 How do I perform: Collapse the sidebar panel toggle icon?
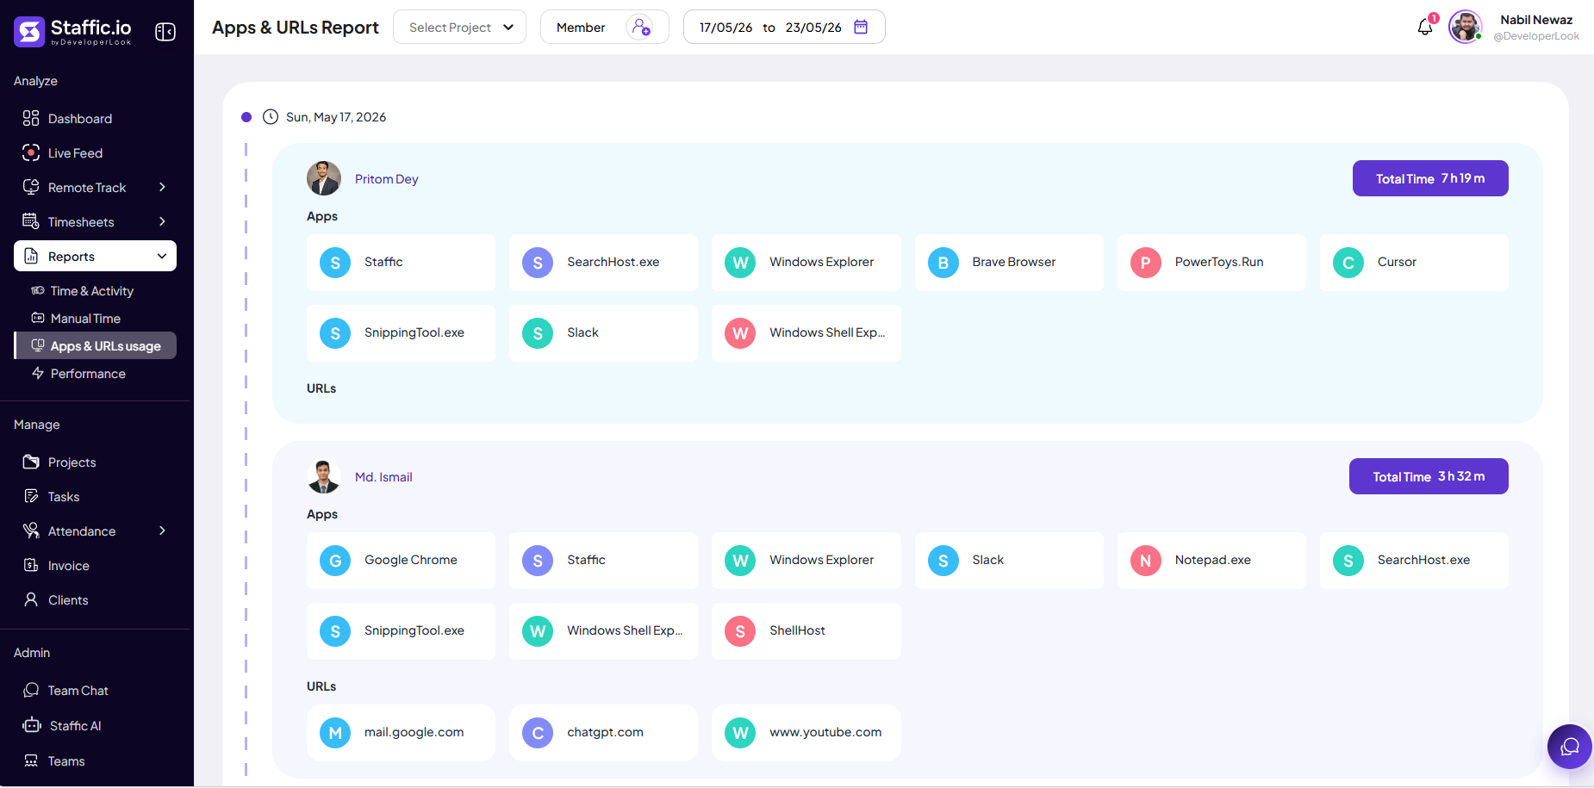165,32
